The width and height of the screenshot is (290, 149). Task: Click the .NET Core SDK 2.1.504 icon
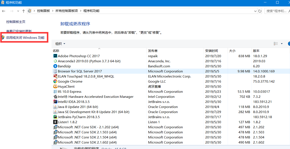click(55, 137)
